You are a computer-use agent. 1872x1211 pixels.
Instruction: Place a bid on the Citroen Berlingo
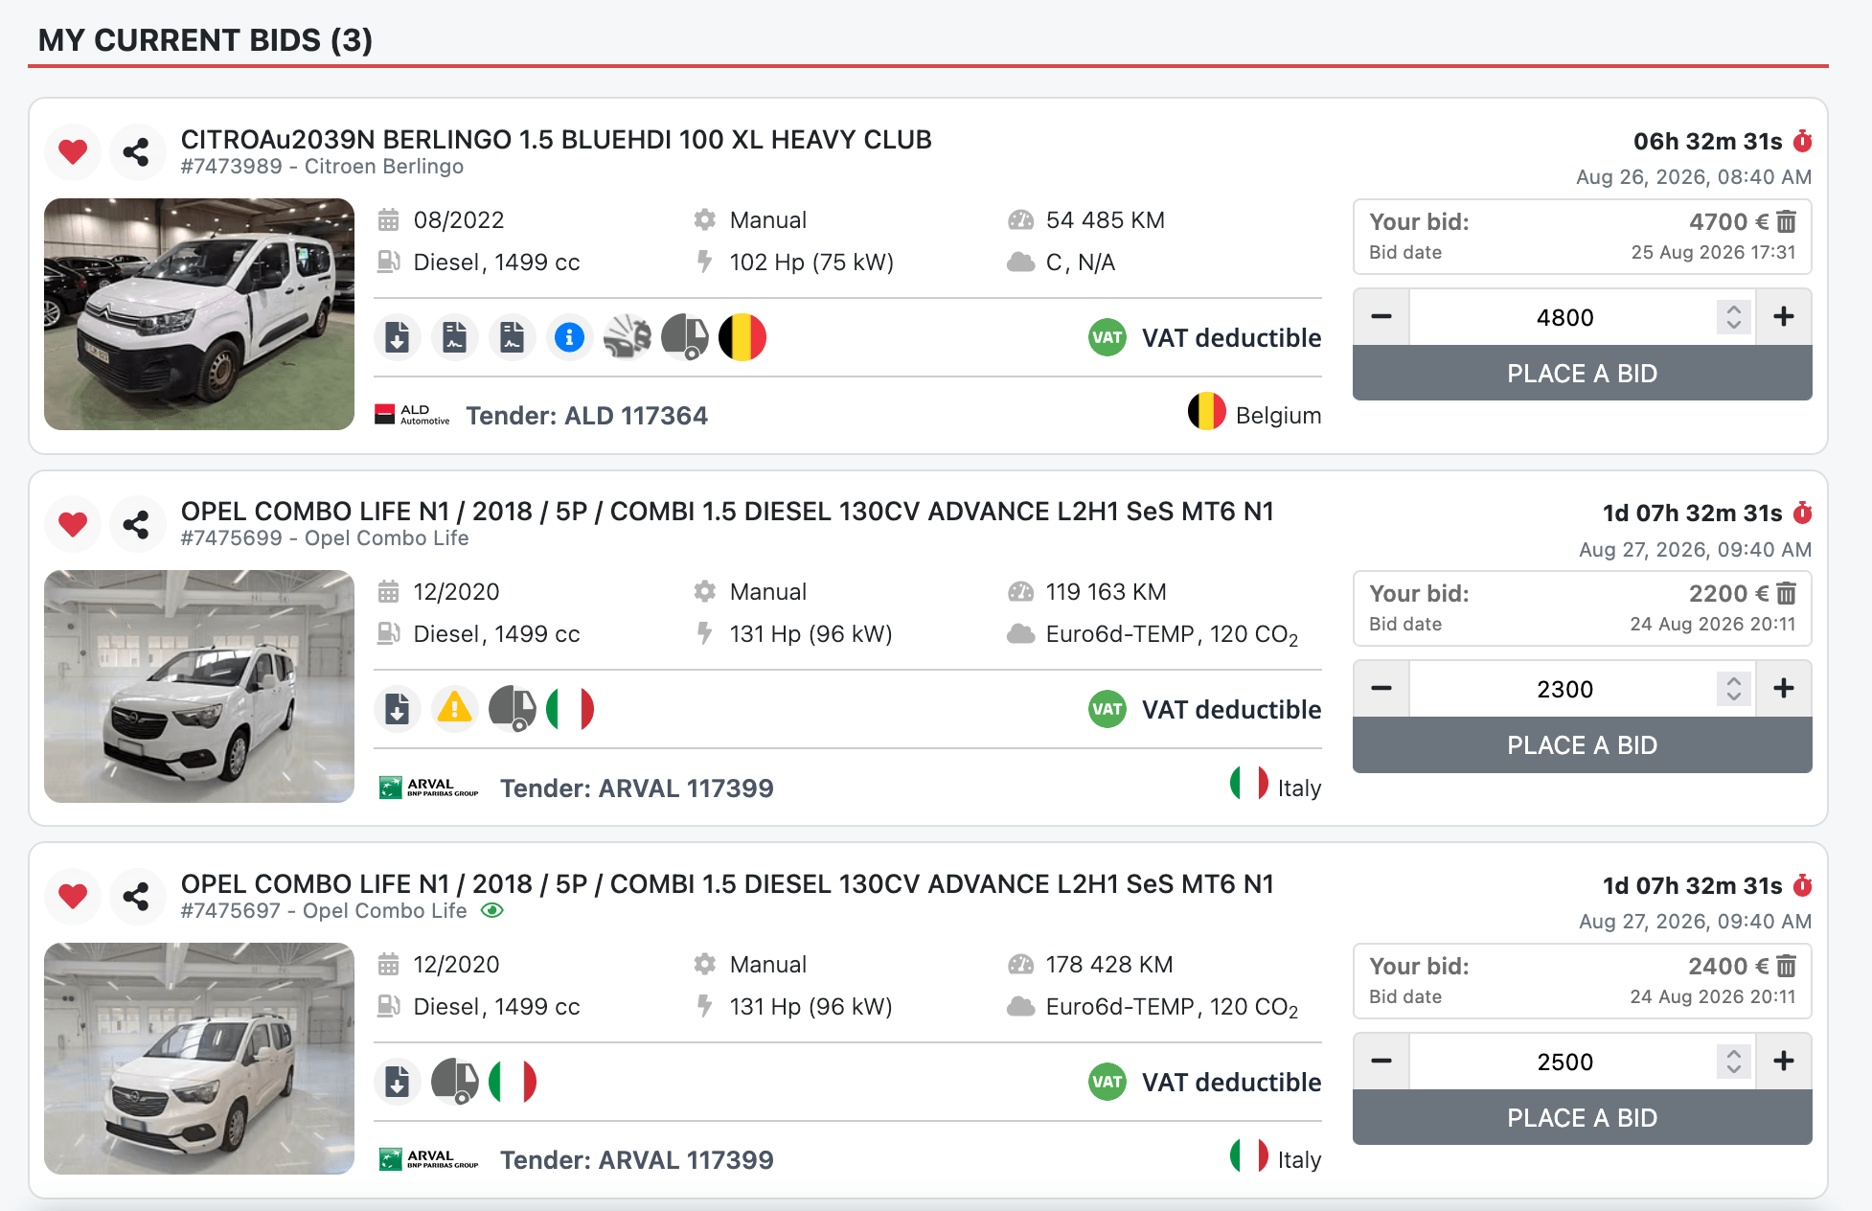tap(1582, 374)
